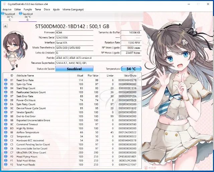Click the Nº Horas Ligado value 23497 horas
214x172 pixels.
[131, 53]
